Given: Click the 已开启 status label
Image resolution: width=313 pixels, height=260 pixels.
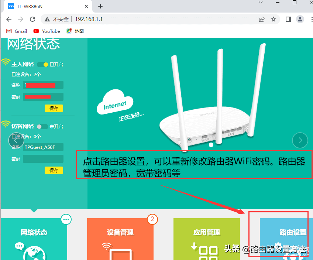Looking at the screenshot, I should pos(56,65).
